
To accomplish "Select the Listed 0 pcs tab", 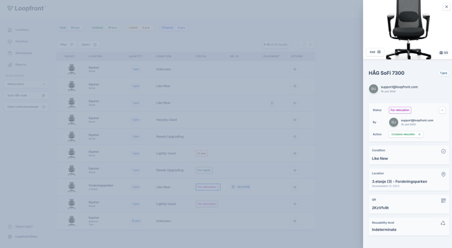I will point(140,28).
